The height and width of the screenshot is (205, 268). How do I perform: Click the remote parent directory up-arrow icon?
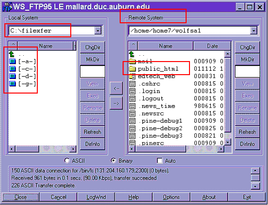click(x=132, y=54)
